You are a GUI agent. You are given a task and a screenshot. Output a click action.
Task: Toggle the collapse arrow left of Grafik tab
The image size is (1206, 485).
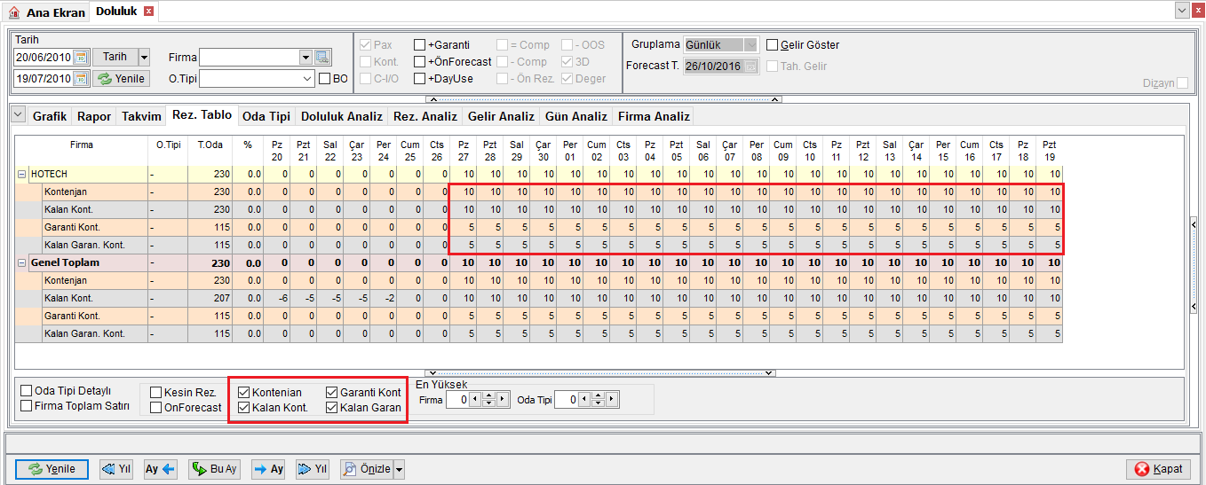pyautogui.click(x=18, y=115)
